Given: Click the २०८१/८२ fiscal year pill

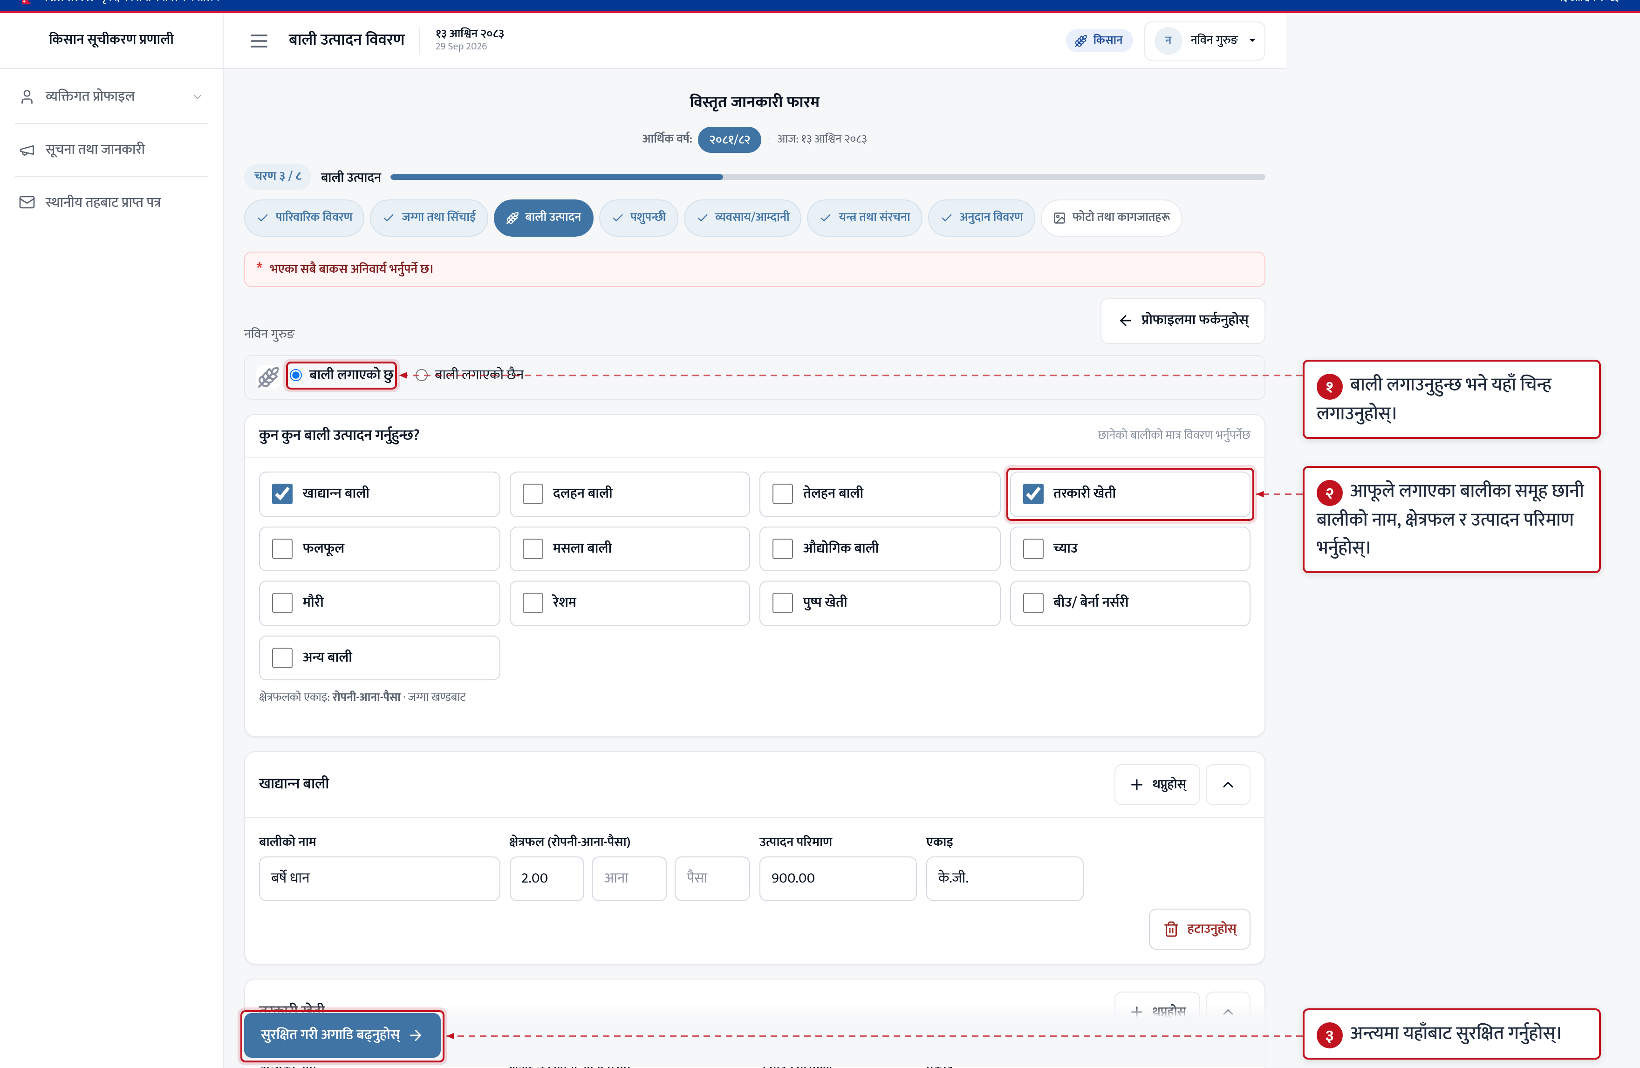Looking at the screenshot, I should (x=729, y=140).
